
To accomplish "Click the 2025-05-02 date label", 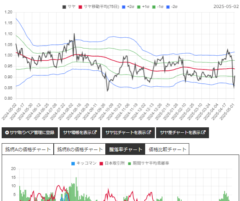I will [x=226, y=7].
